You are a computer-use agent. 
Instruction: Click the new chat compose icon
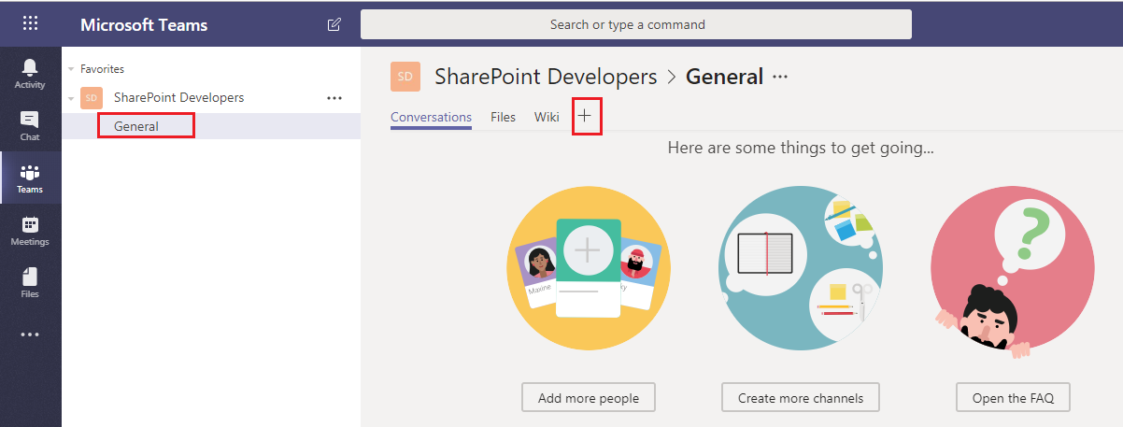point(334,24)
